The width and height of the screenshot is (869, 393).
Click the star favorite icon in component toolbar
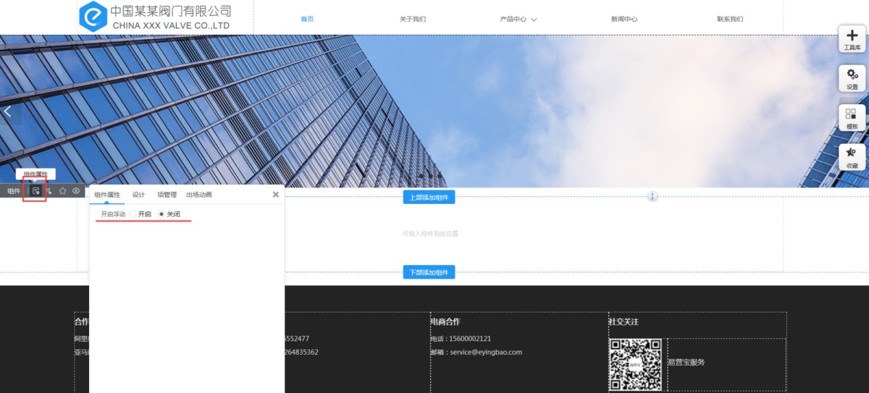63,191
